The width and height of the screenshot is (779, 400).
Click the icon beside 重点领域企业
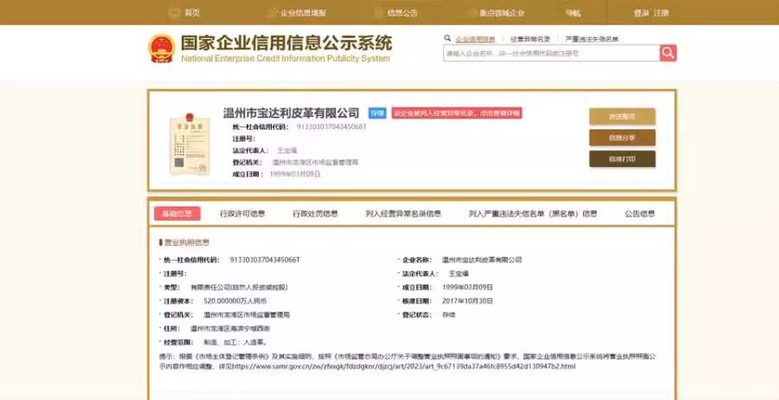click(470, 13)
